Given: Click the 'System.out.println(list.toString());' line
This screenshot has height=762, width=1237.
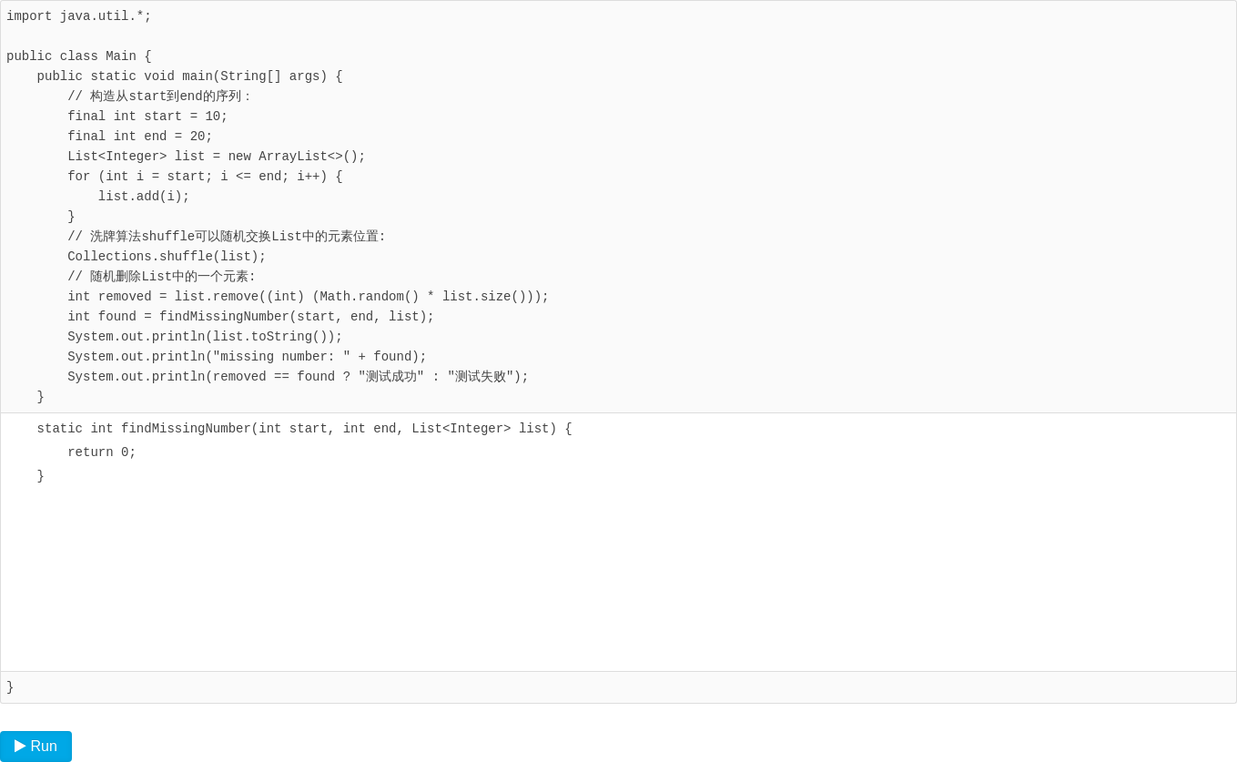Looking at the screenshot, I should point(205,337).
